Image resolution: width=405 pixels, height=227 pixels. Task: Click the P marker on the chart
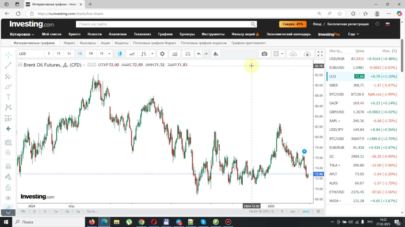[x=304, y=152]
